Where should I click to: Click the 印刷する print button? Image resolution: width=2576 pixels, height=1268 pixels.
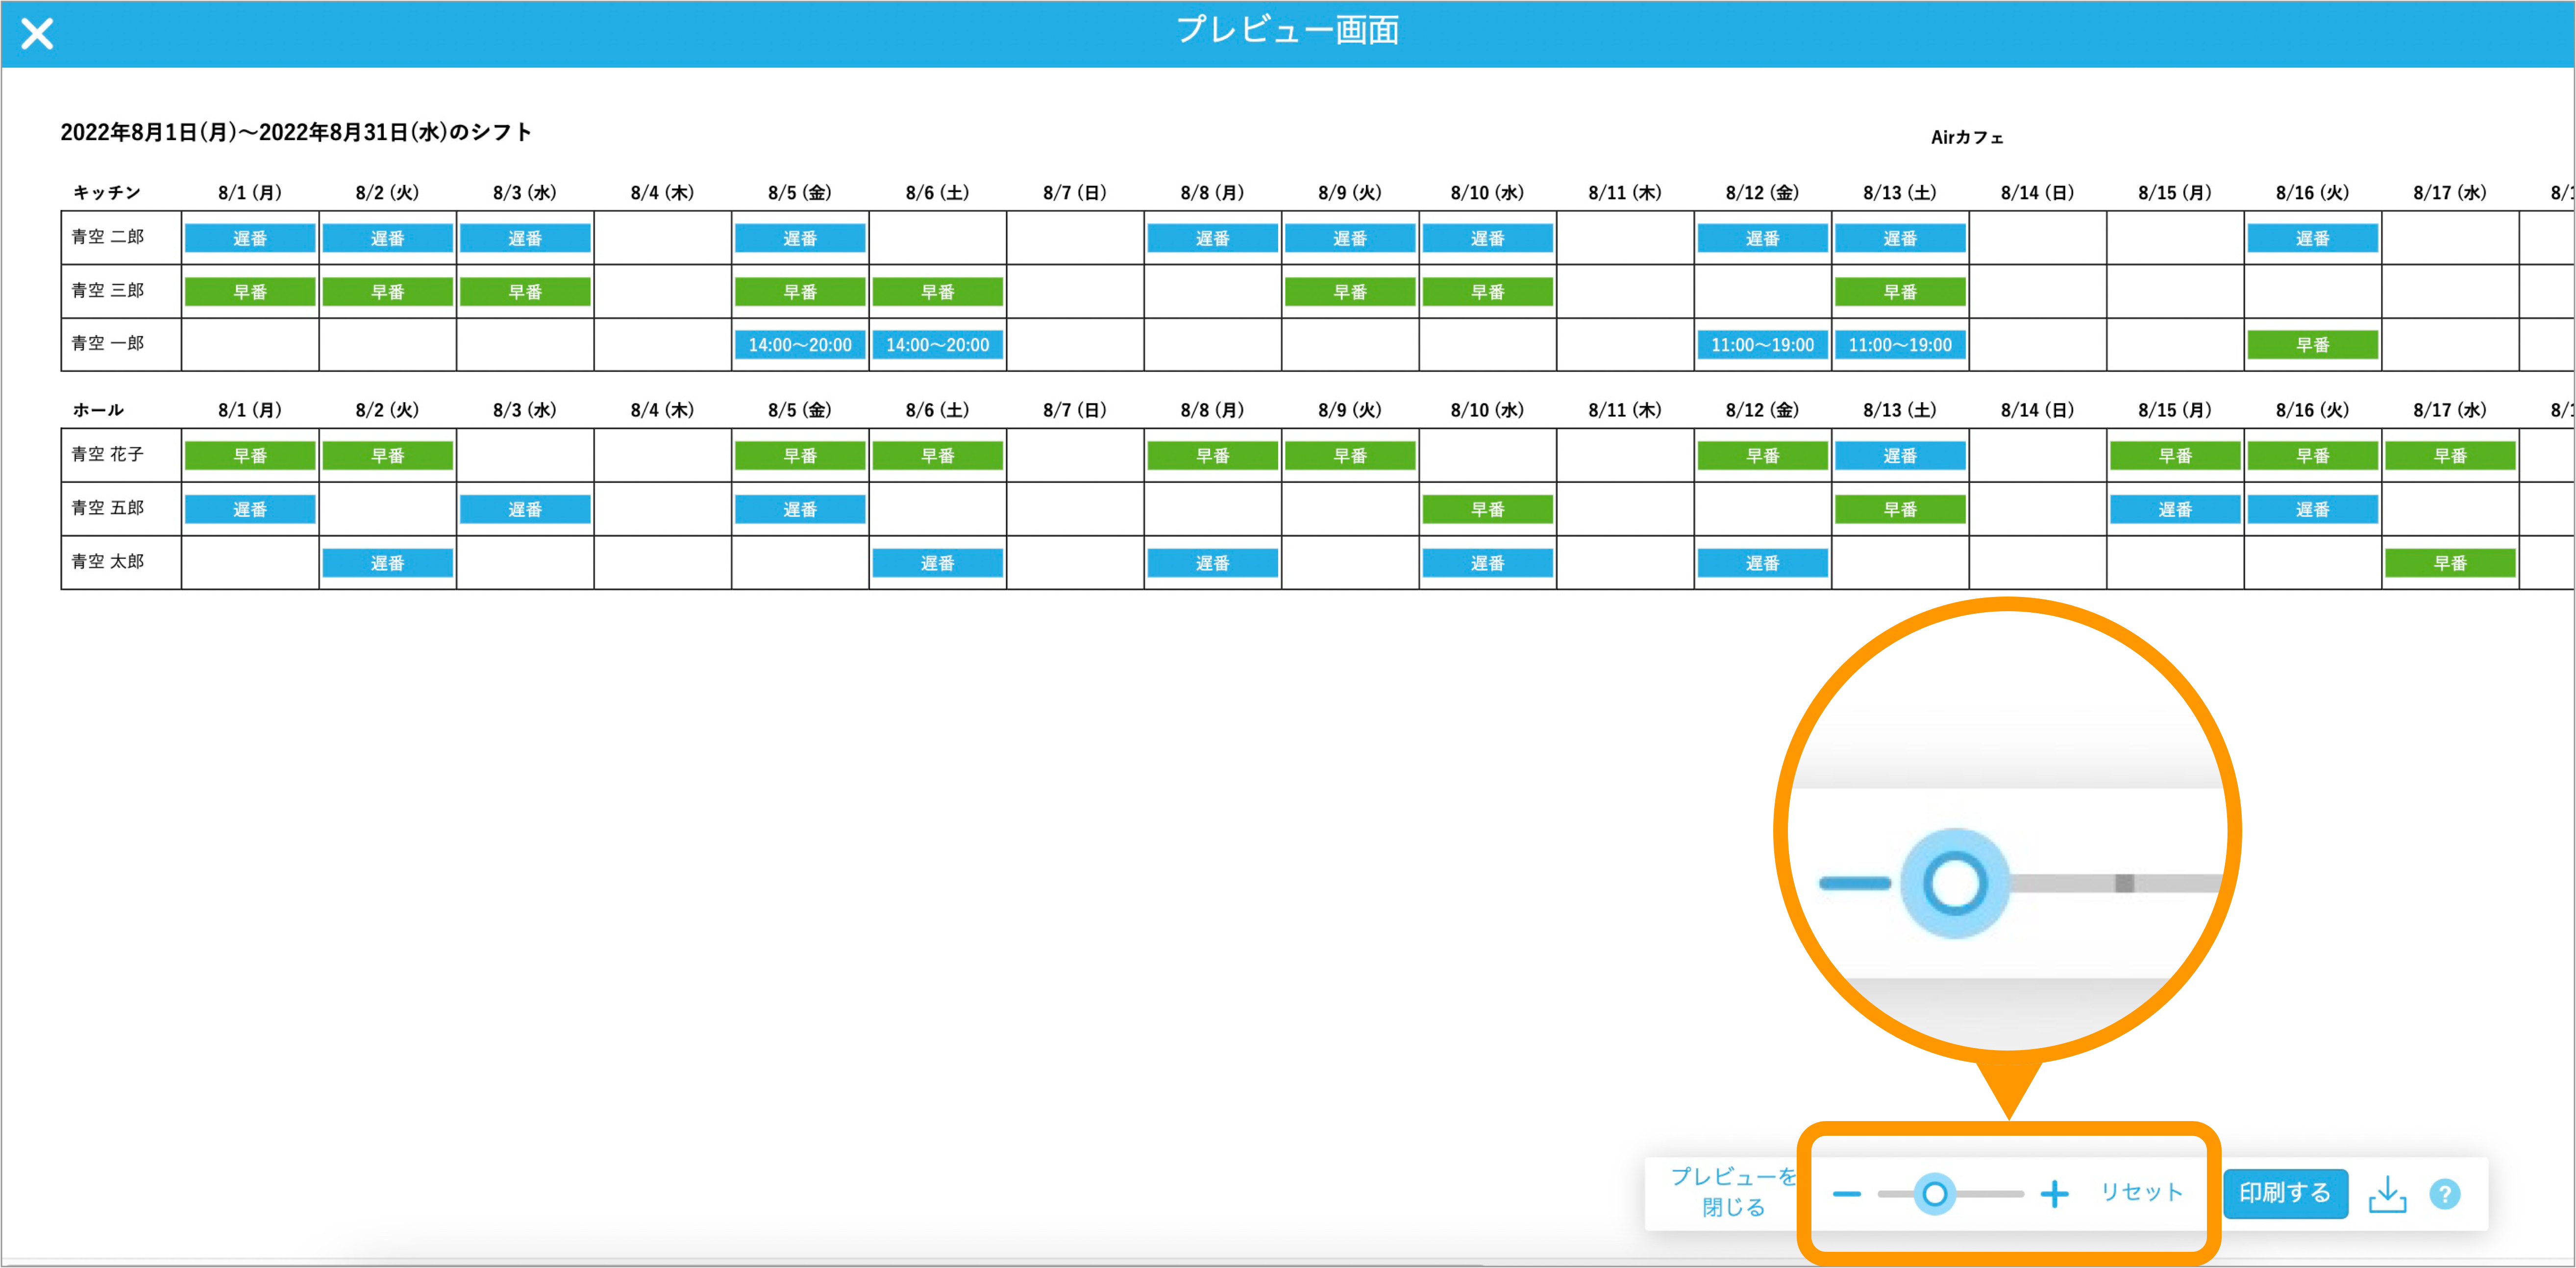[2285, 1193]
